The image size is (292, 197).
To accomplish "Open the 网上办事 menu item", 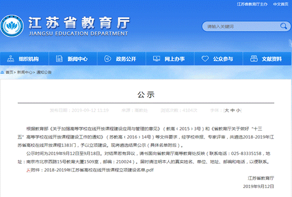I will 170,59.
